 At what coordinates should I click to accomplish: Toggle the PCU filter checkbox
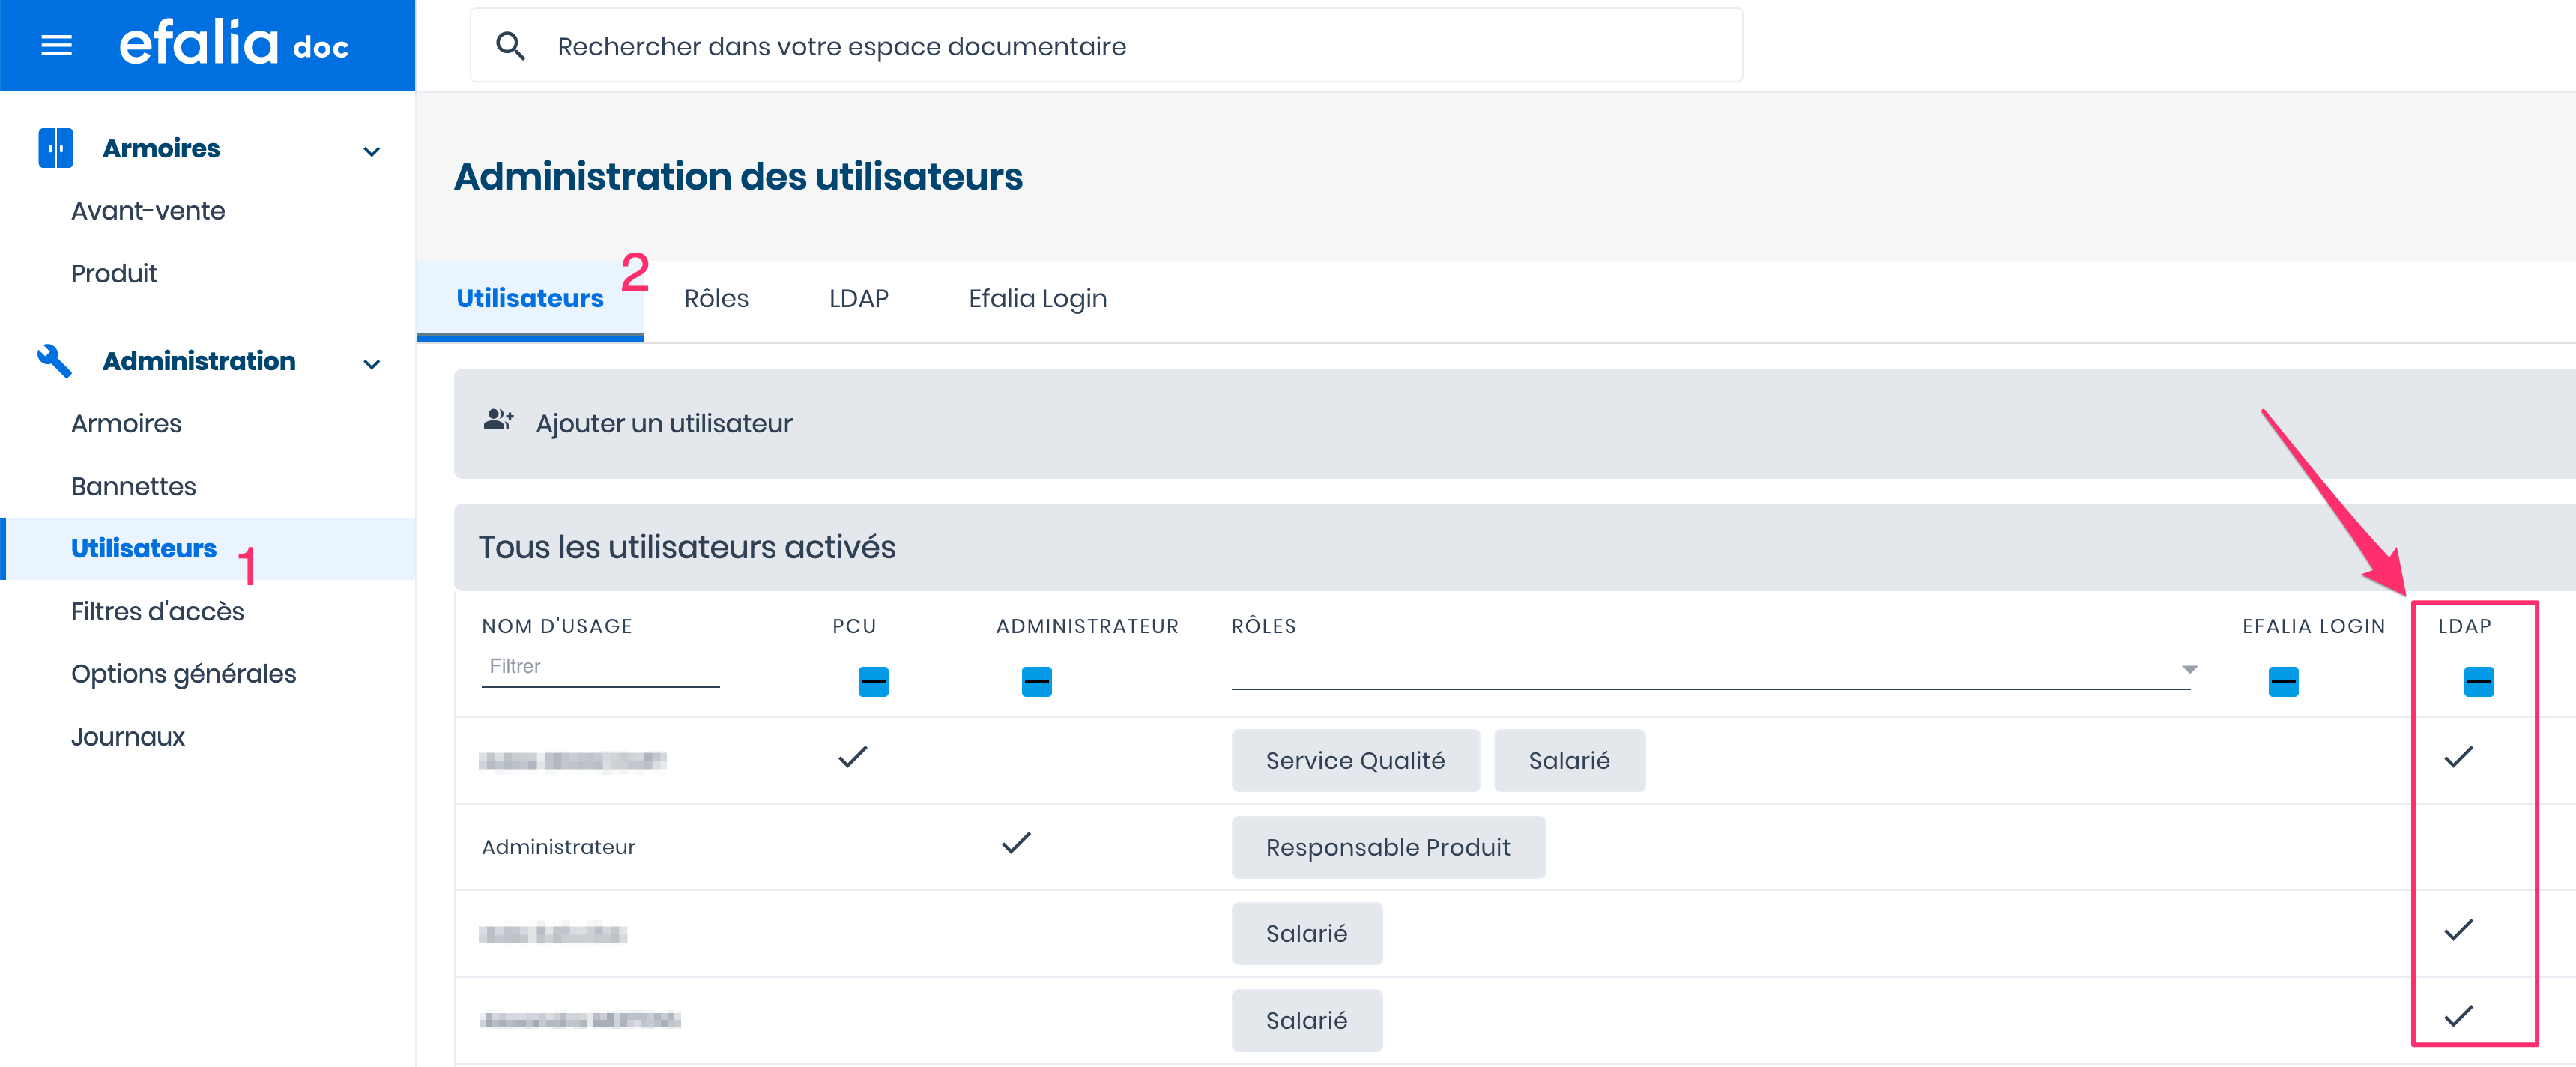[x=873, y=682]
